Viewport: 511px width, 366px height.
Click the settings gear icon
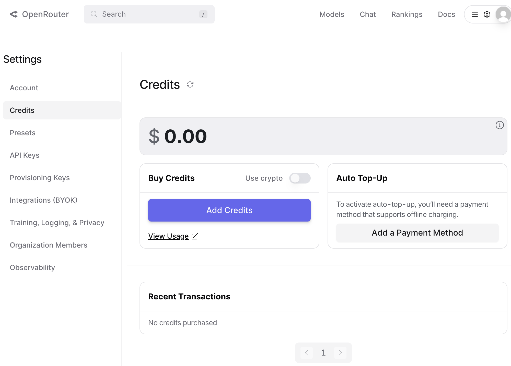(x=487, y=14)
